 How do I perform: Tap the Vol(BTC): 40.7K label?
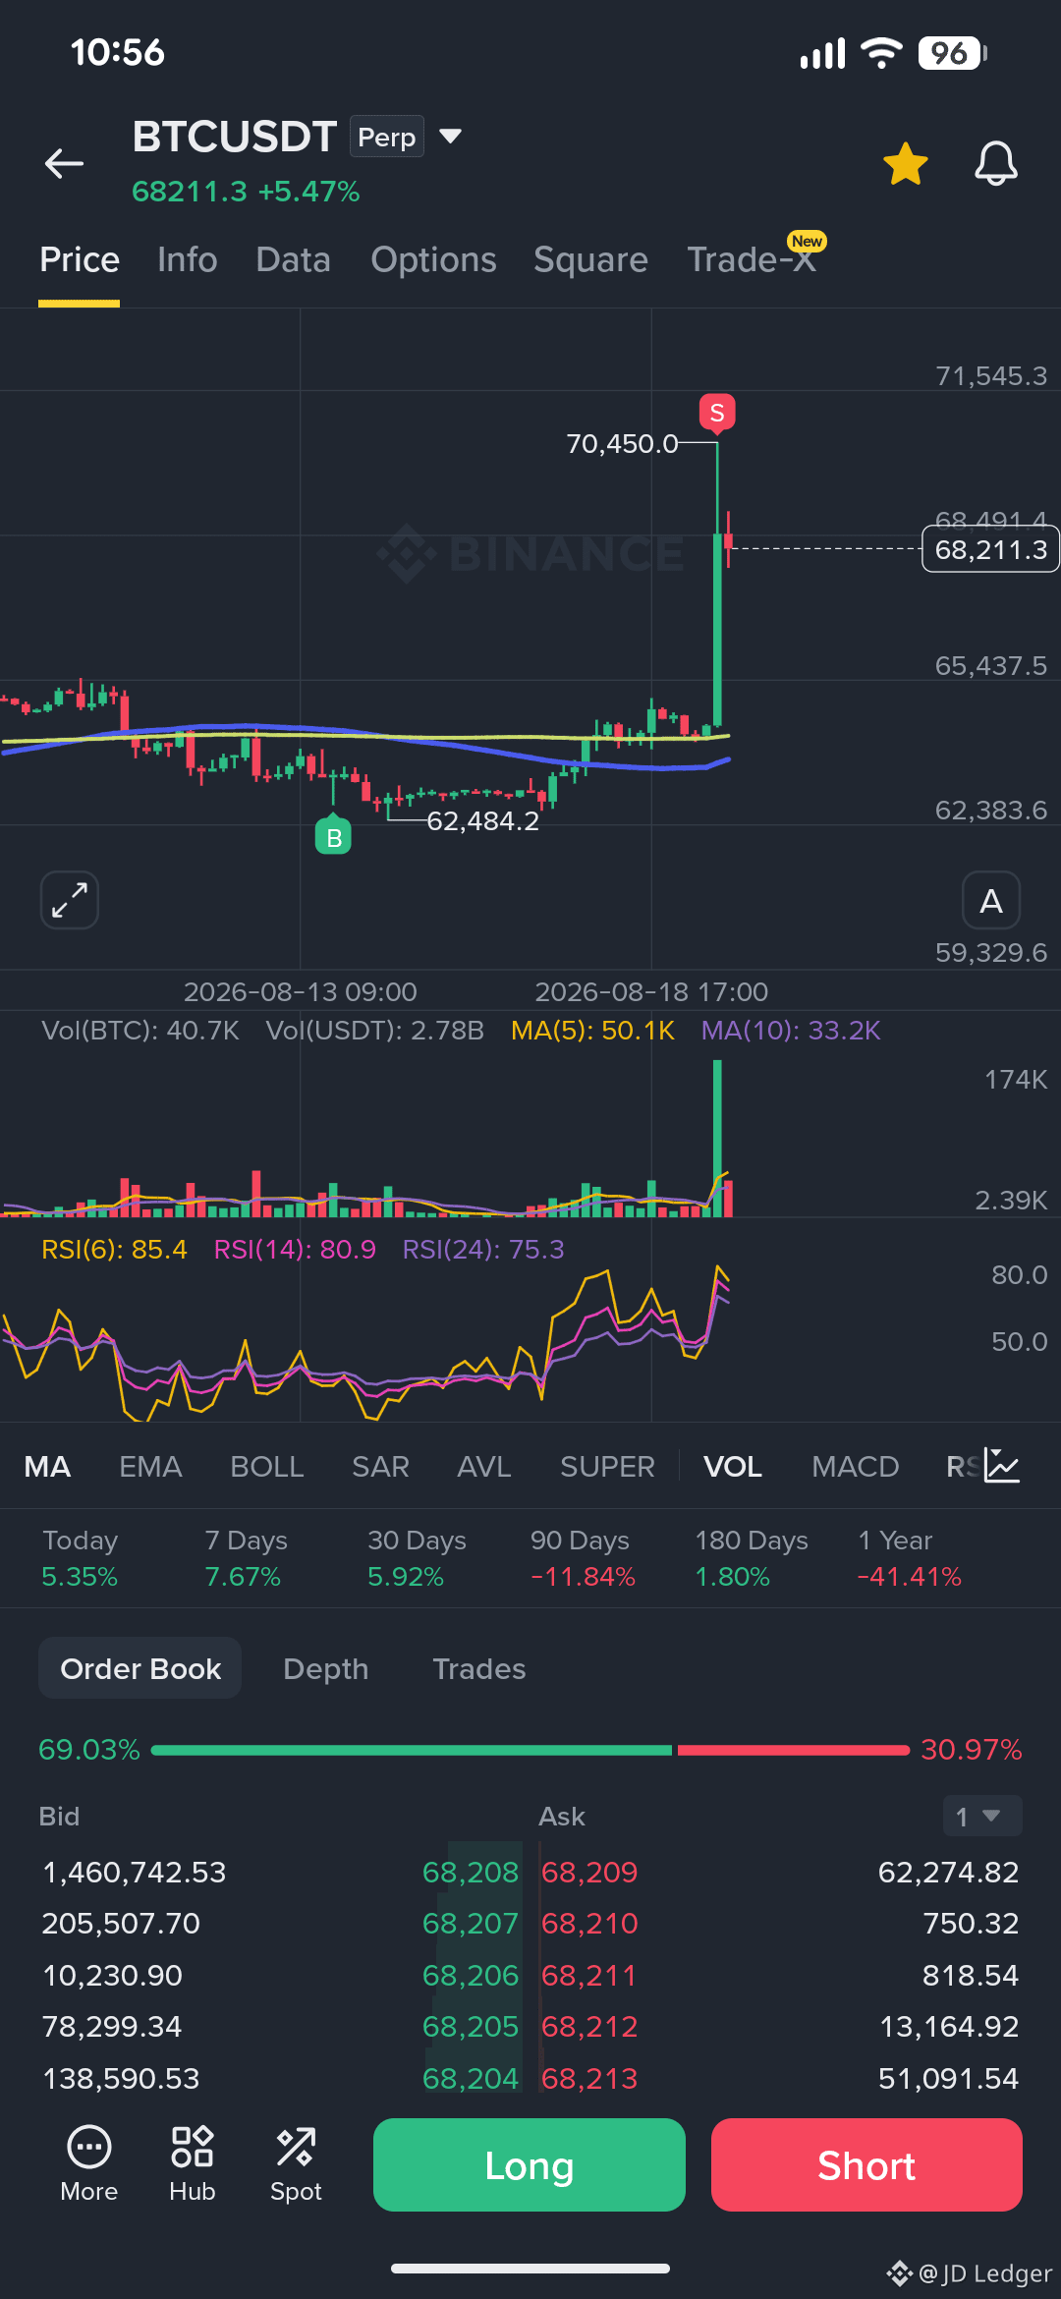pos(140,1031)
